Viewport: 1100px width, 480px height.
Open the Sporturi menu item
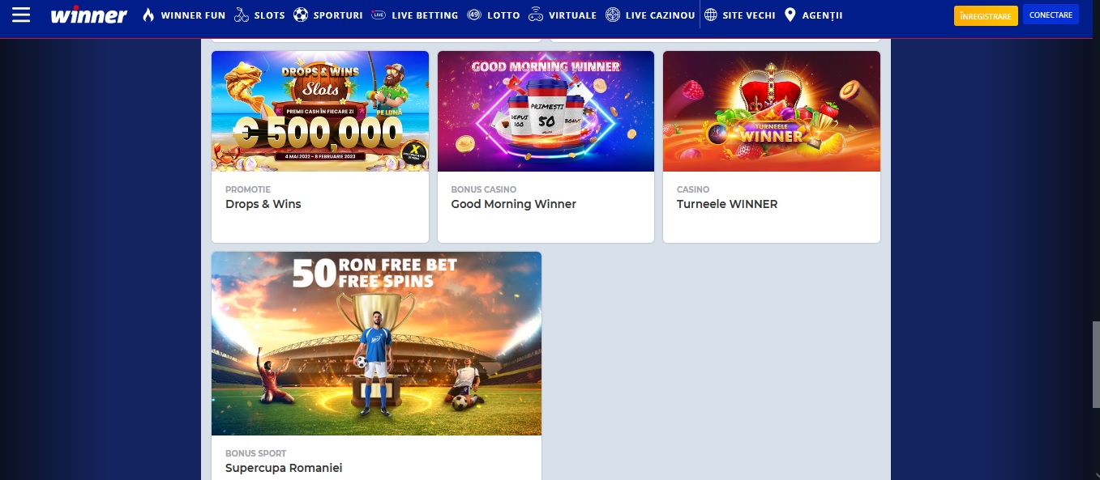point(338,15)
